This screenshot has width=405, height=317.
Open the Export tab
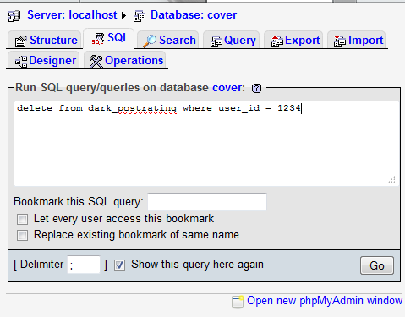click(x=293, y=40)
